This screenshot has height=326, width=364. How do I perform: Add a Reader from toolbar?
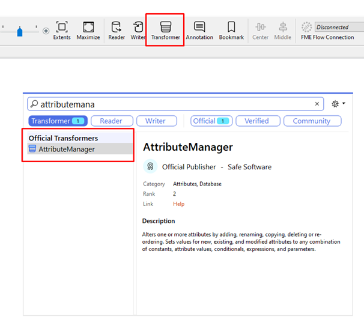click(x=117, y=31)
